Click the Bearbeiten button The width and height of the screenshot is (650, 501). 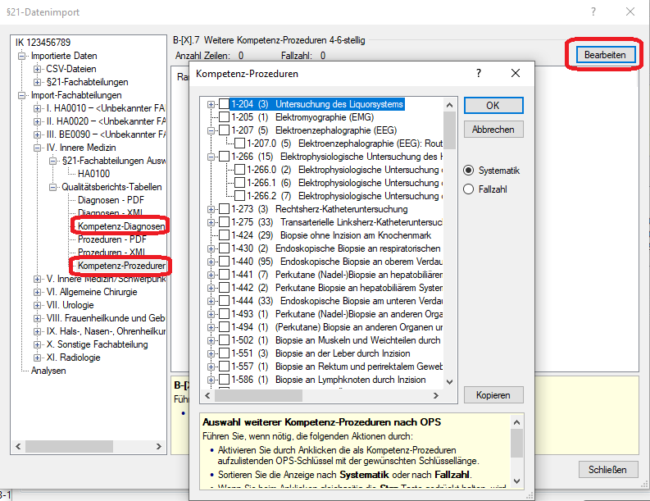tap(605, 55)
